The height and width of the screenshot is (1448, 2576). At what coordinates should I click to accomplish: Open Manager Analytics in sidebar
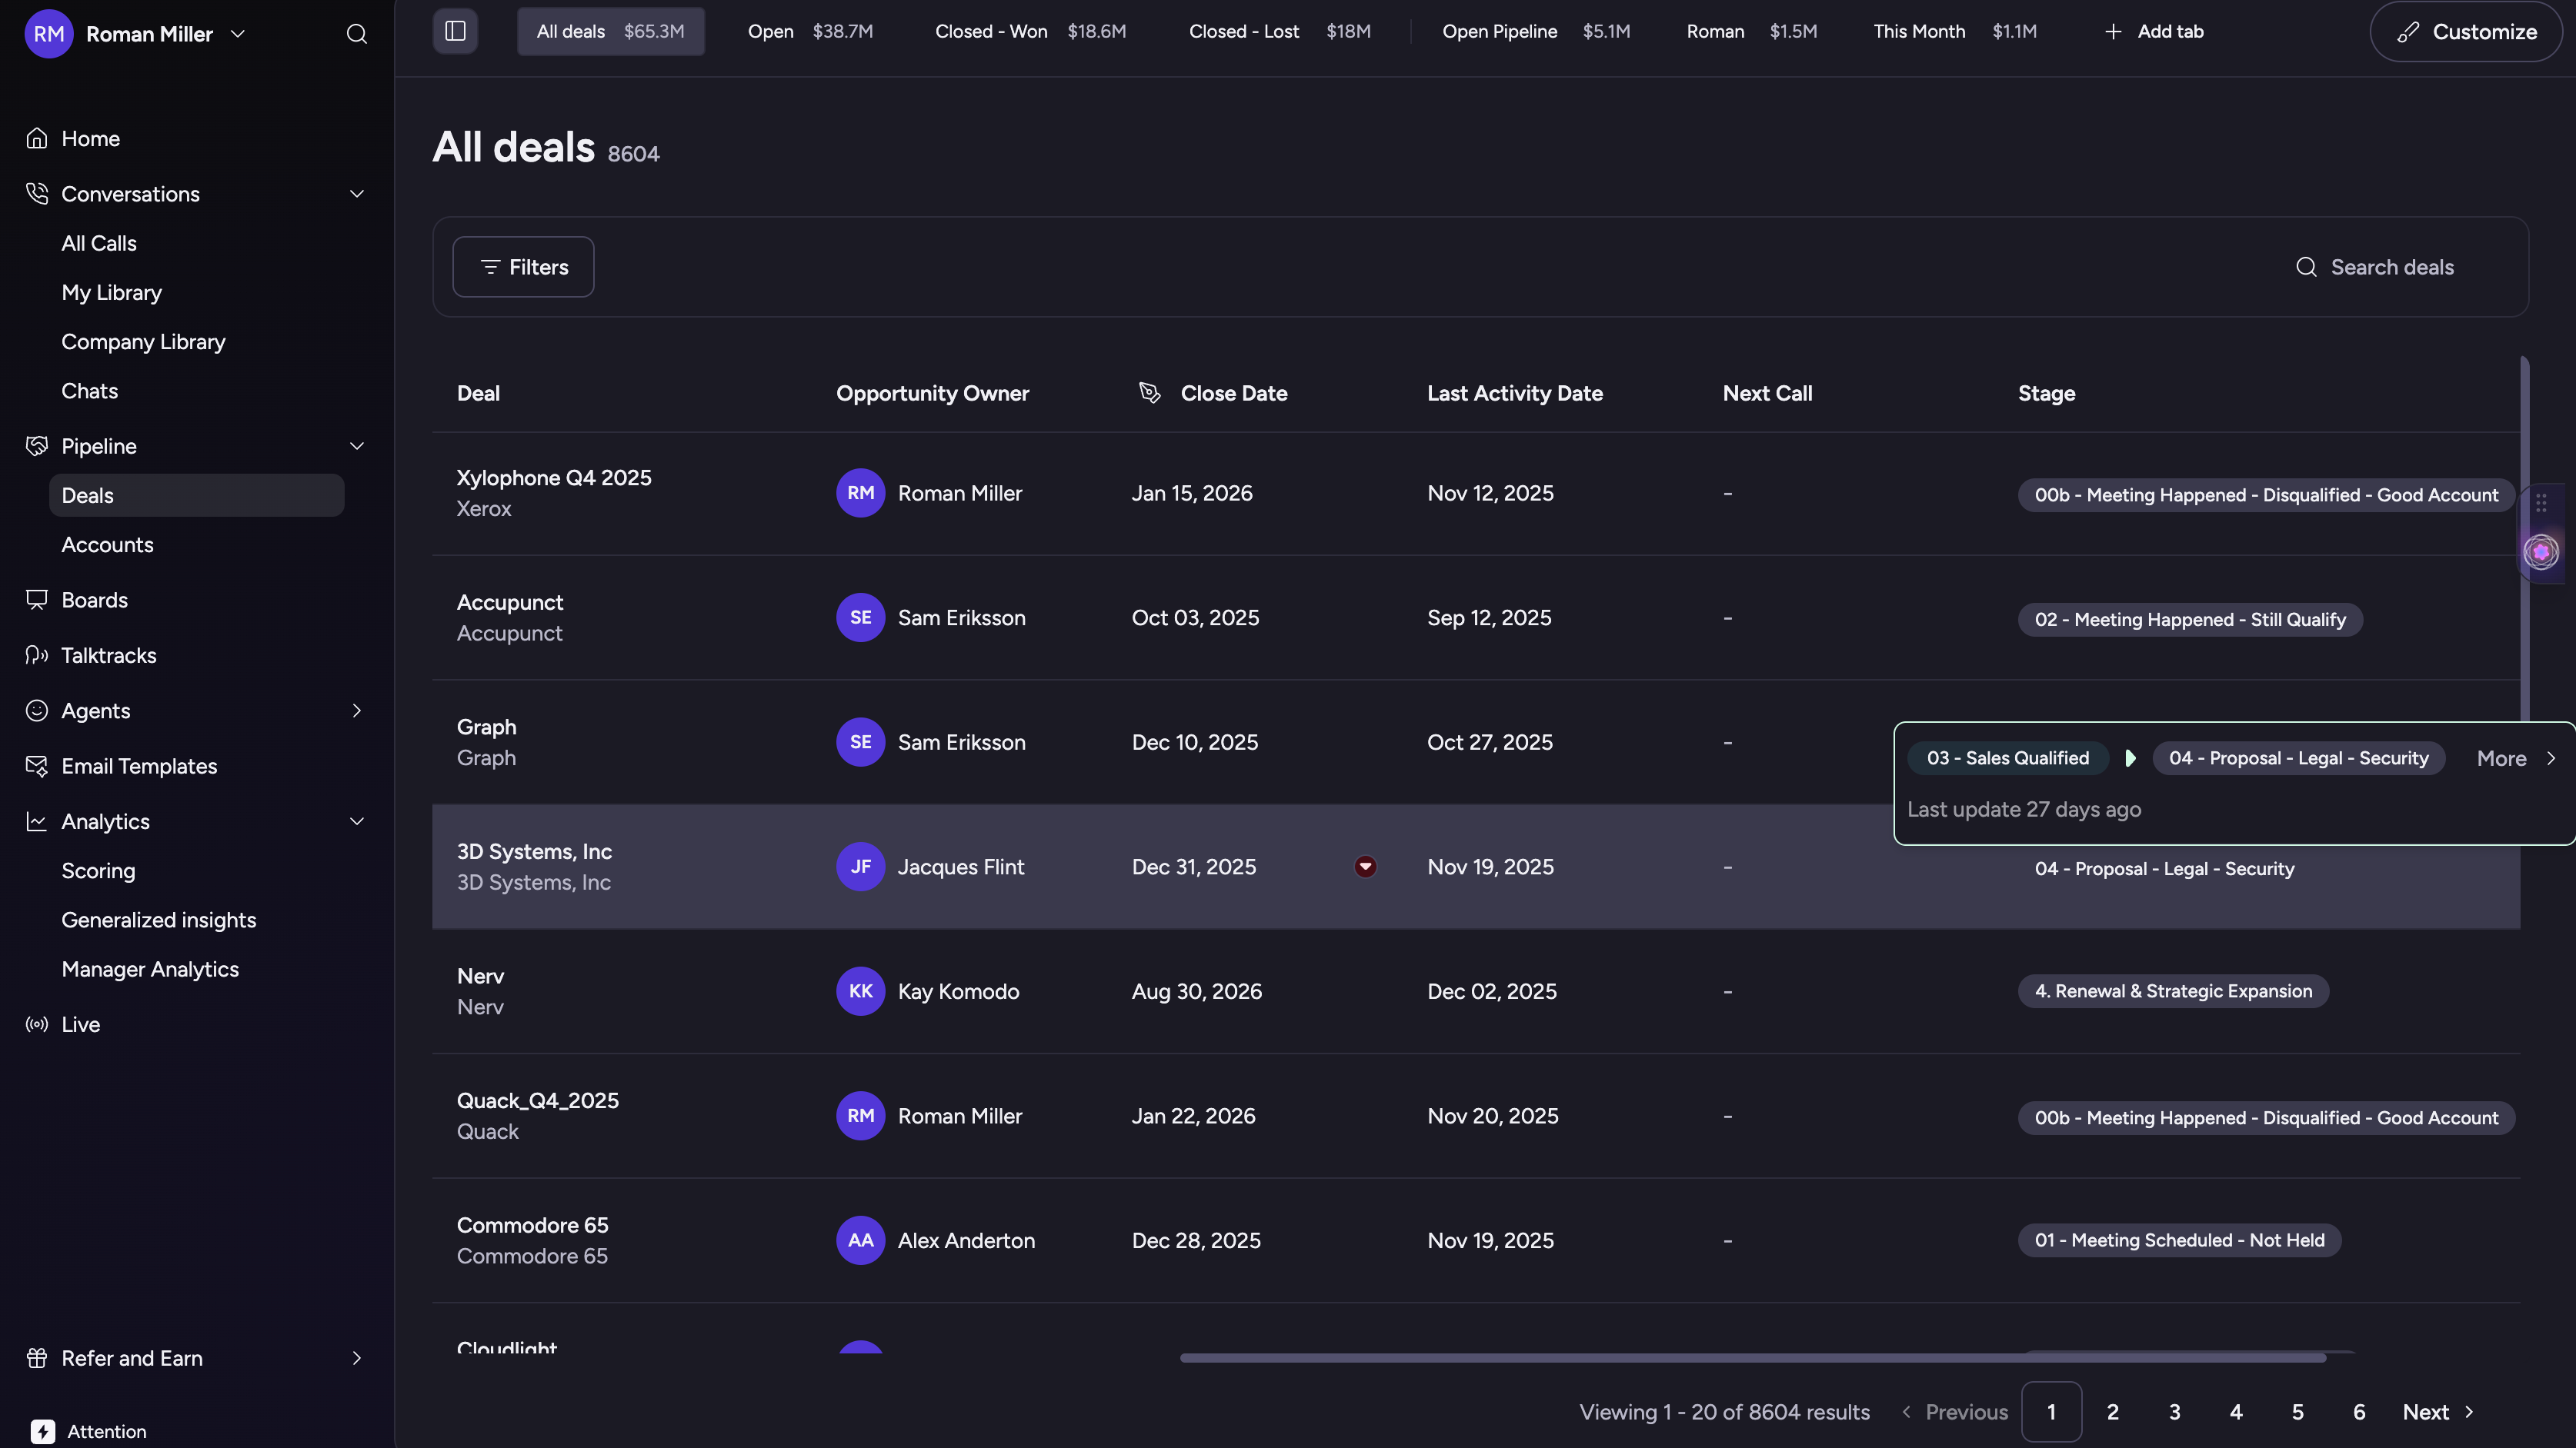coord(150,970)
